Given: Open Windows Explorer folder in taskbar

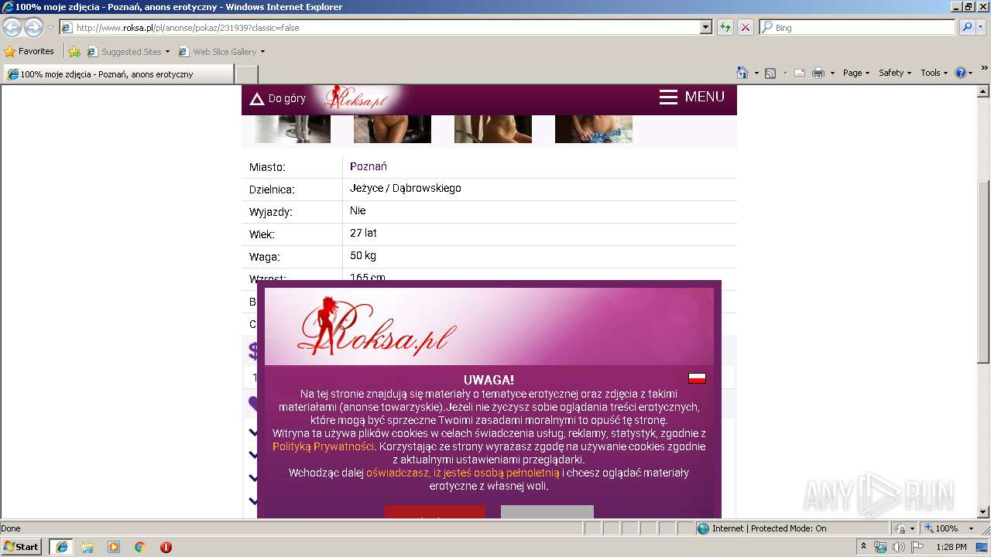Looking at the screenshot, I should click(87, 547).
